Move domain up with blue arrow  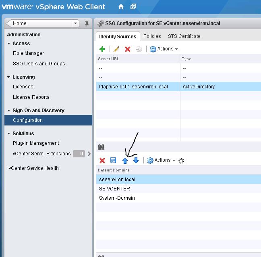click(x=125, y=161)
